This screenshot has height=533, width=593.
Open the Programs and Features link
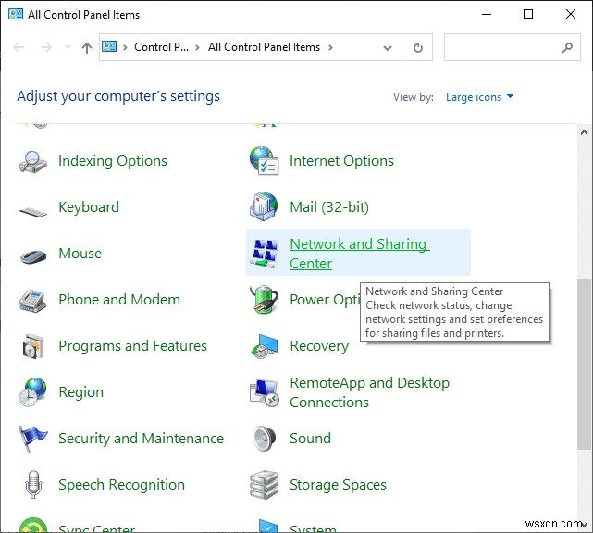(x=132, y=346)
